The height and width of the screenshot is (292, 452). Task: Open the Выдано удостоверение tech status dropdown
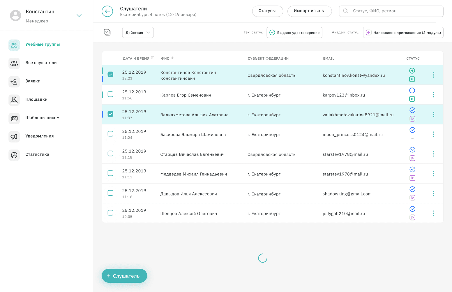(294, 33)
